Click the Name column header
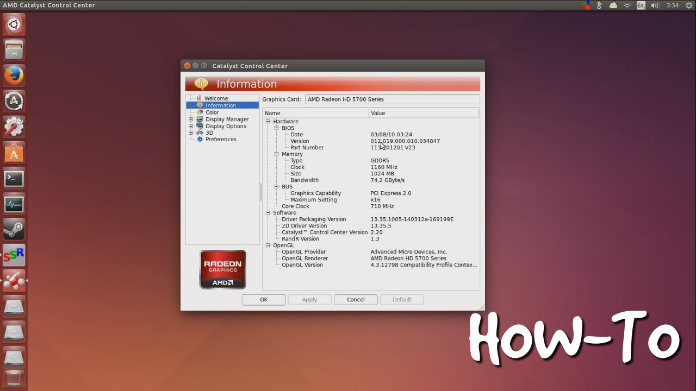696x391 pixels. coord(315,113)
